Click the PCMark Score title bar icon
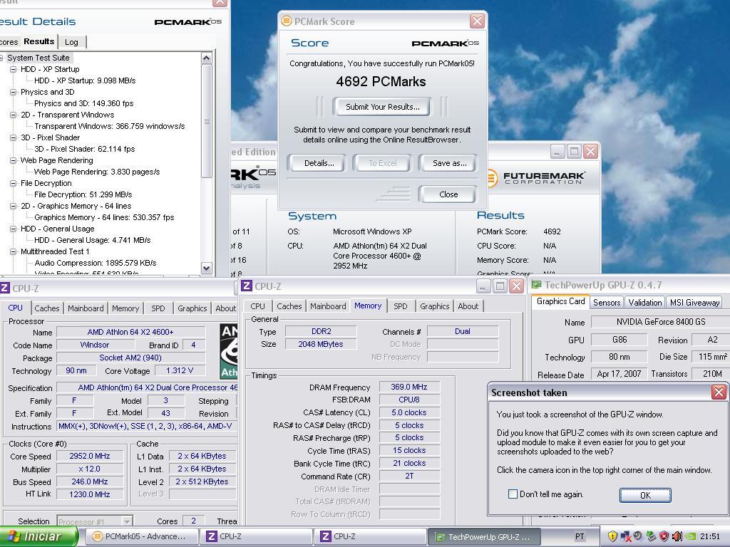 coord(286,21)
